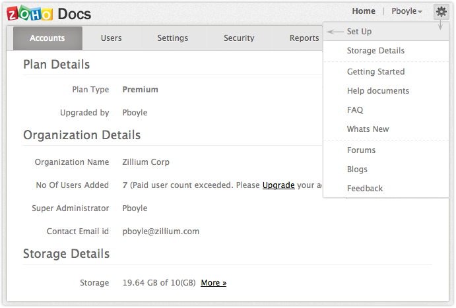Choose Feedback menu option
The height and width of the screenshot is (308, 456).
point(365,189)
